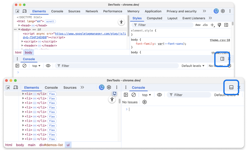Toggle the scroll badge next to the html tag
This screenshot has width=248, height=150.
click(50, 21)
